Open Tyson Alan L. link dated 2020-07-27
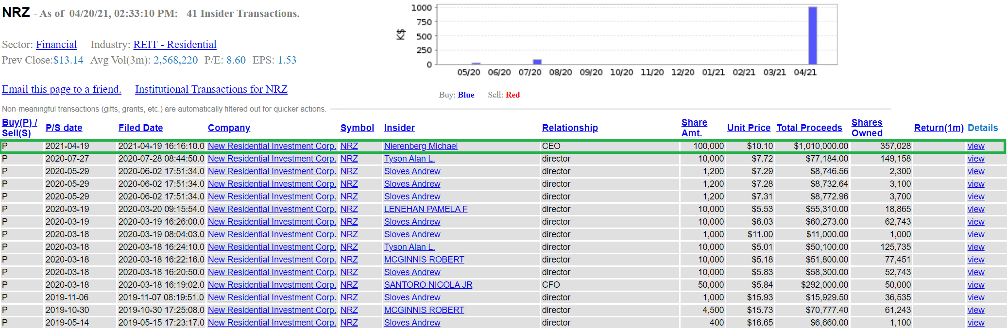 point(410,159)
